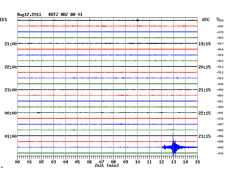Click the DC offset value -456
225x171 pixels.
(220, 136)
